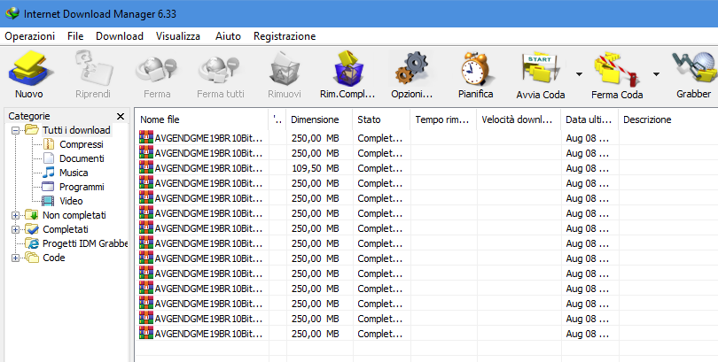
Task: Click the Nuovo download toolbar icon
Action: coord(29,69)
